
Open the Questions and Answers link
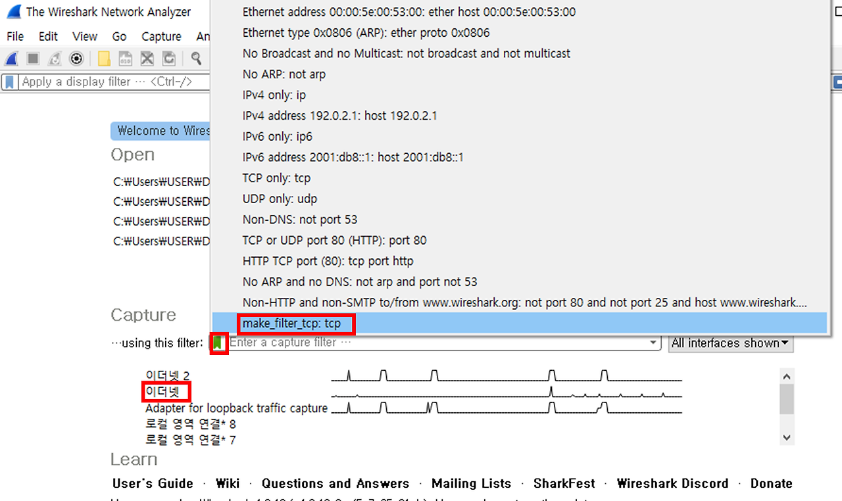(x=335, y=484)
